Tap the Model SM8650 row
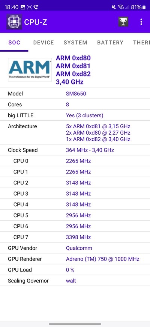The image size is (150, 327). point(75,94)
